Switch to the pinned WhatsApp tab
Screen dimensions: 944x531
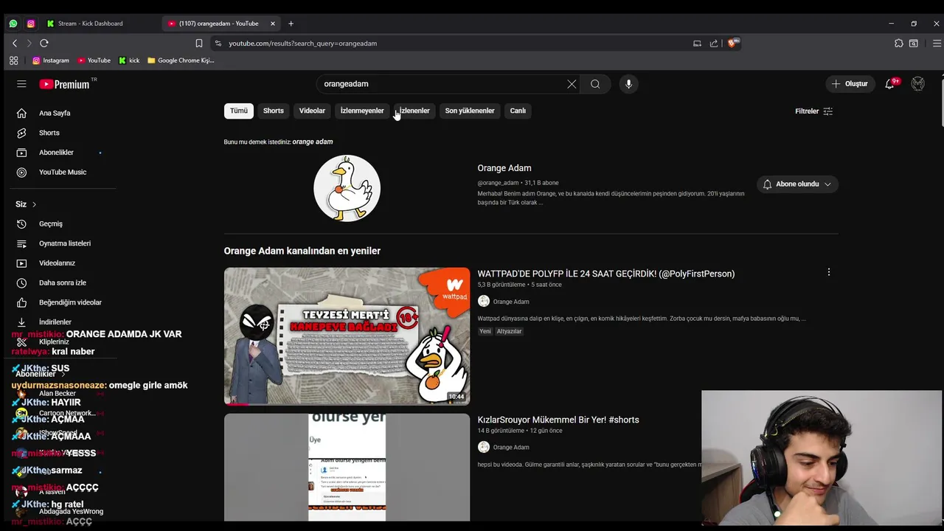tap(13, 24)
